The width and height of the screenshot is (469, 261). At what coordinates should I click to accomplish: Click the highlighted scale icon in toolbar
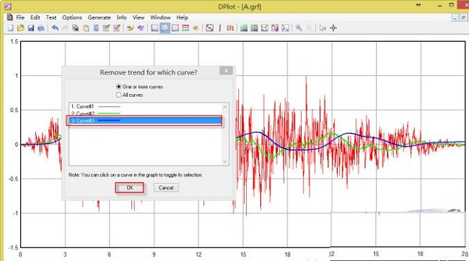[x=165, y=28]
